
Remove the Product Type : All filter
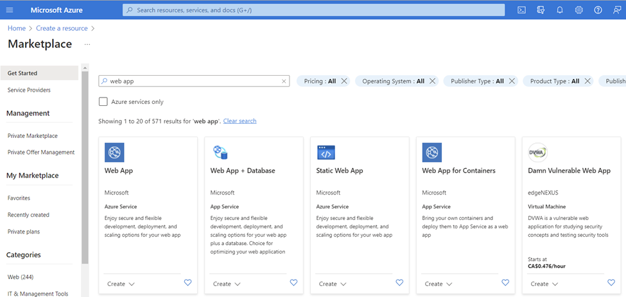click(x=587, y=81)
